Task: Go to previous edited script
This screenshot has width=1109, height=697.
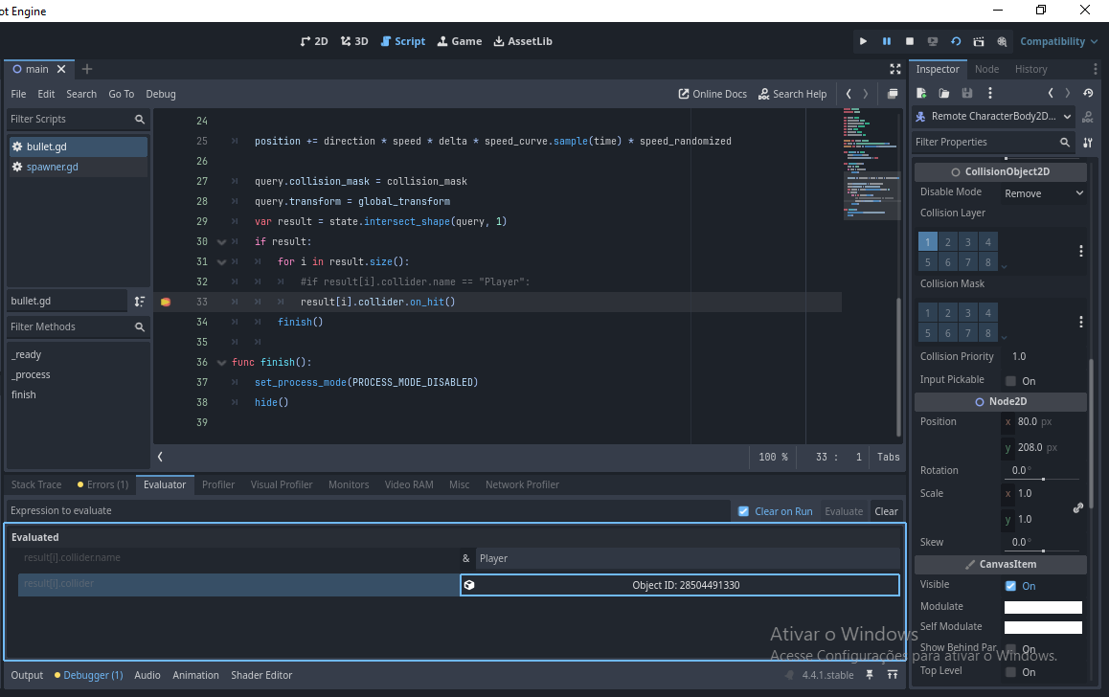Action: tap(849, 94)
